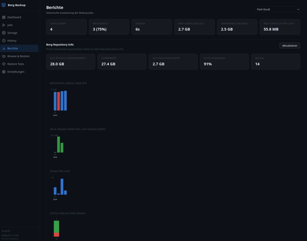Click the Echte Einsparung 91% card

pos(224,62)
